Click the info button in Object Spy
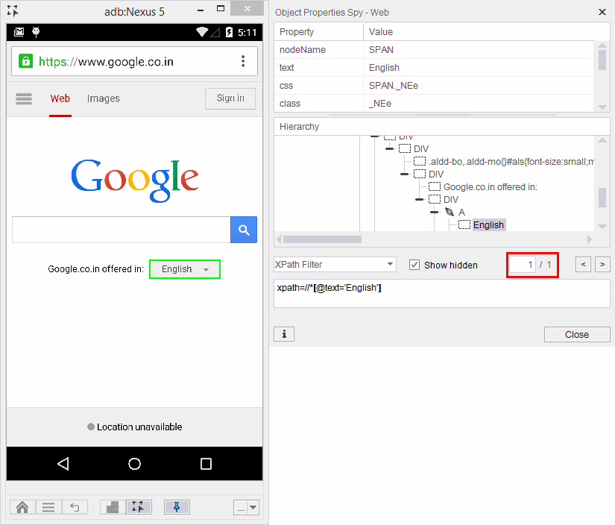 click(284, 334)
